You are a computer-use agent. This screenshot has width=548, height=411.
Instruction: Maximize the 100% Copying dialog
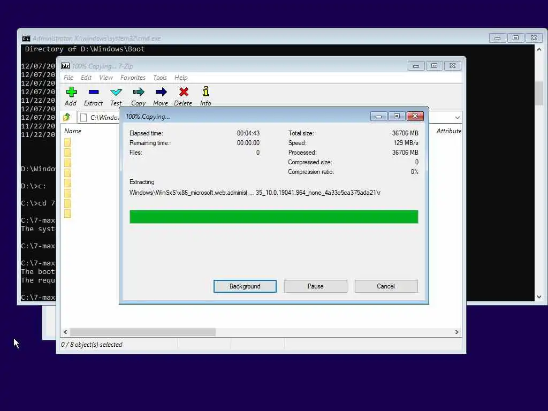coord(397,116)
